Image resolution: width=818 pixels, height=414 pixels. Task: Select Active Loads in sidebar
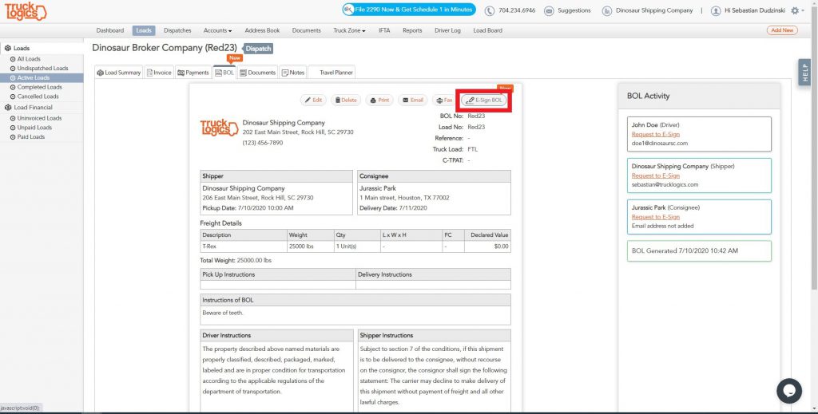34,77
